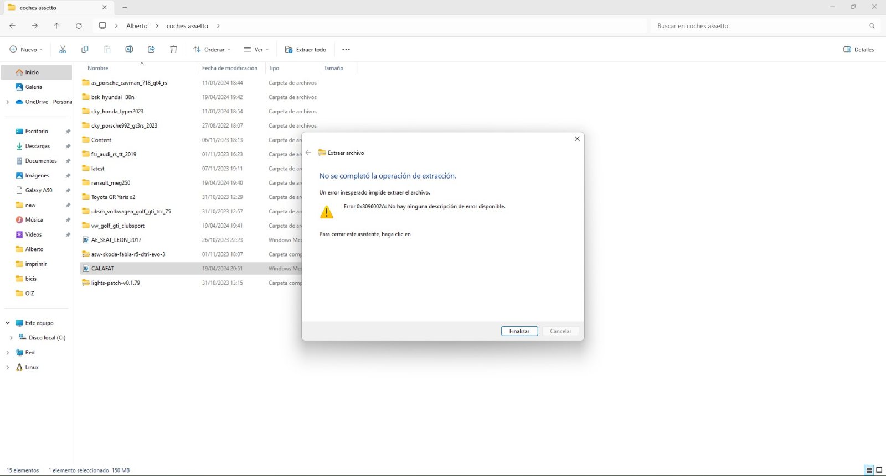Open the Nuevo dropdown button

26,50
